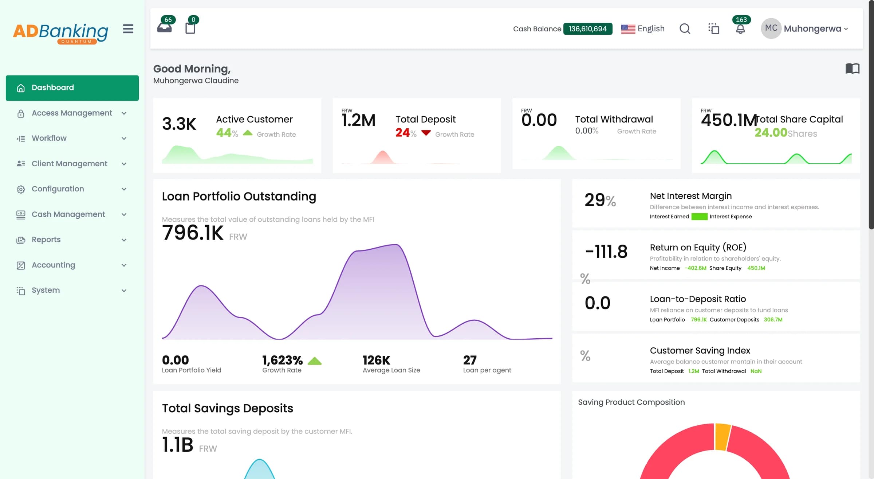Click green arrow beside 1,623% growth rate
The height and width of the screenshot is (479, 874).
[x=315, y=361]
